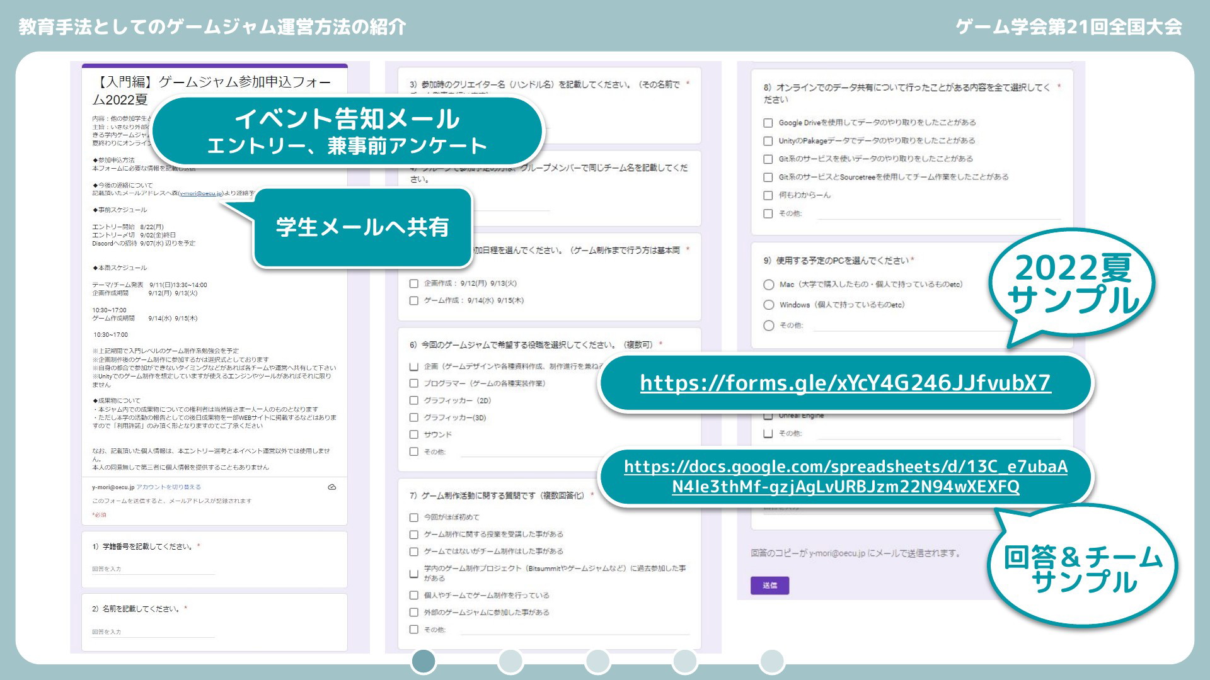
Task: Select Windows radio button for PC
Action: pyautogui.click(x=769, y=305)
